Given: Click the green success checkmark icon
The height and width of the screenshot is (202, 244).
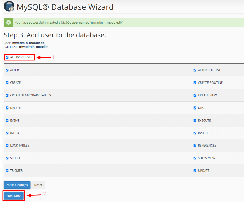Looking at the screenshot, I should pyautogui.click(x=8, y=23).
